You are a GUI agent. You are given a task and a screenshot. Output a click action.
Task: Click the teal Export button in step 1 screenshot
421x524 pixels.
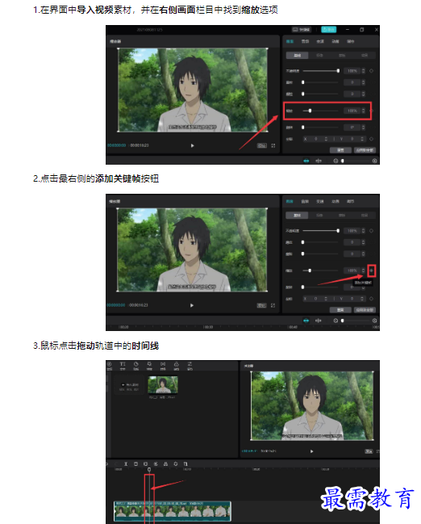(328, 29)
